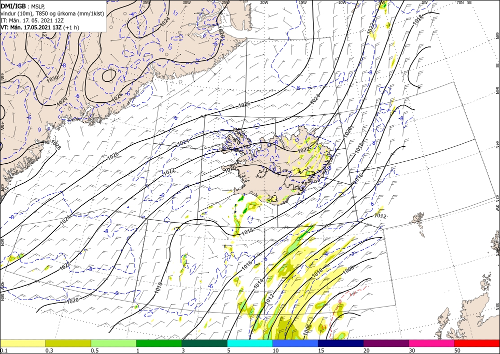This screenshot has width=500, height=354.
Task: Click the olive 0.3–0.5 legend color
Action: point(68,343)
